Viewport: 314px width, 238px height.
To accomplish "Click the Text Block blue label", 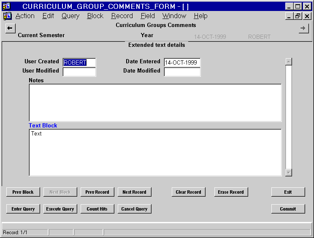I will click(x=43, y=125).
